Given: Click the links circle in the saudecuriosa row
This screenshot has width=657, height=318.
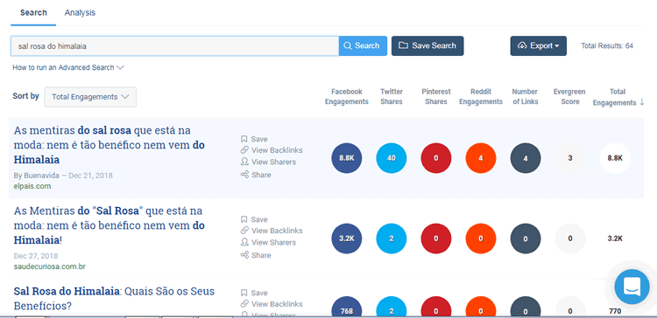Looking at the screenshot, I should (526, 238).
